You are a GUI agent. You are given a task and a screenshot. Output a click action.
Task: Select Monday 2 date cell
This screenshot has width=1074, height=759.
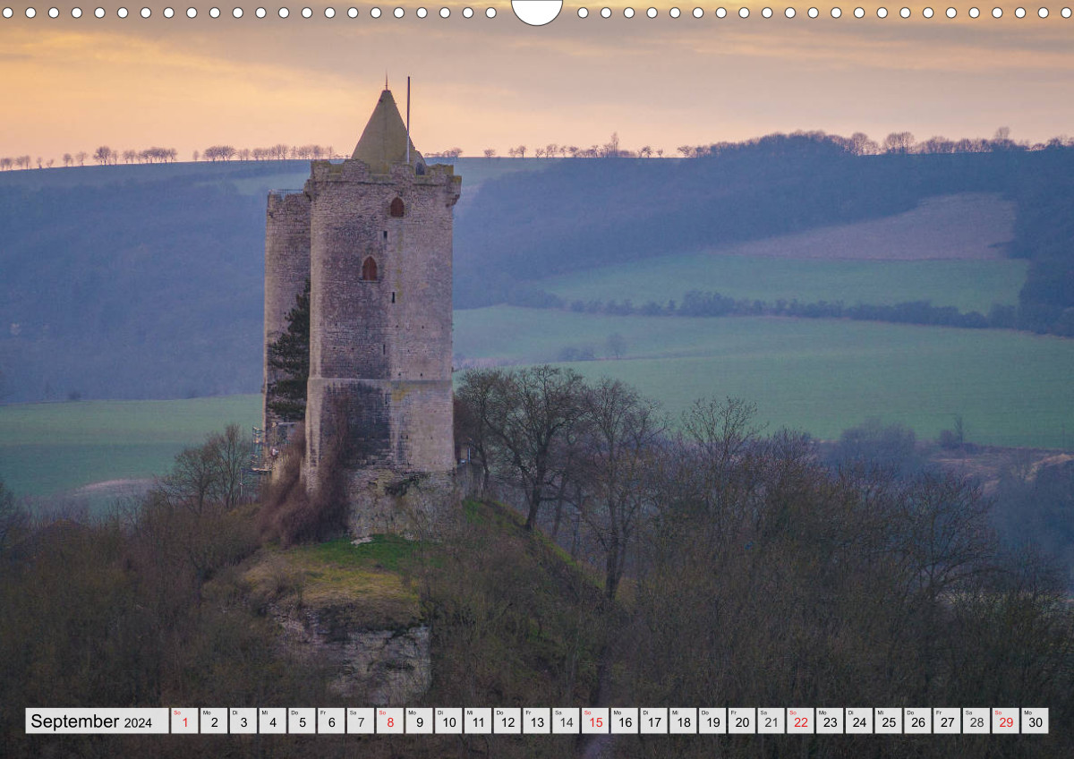coord(214,721)
